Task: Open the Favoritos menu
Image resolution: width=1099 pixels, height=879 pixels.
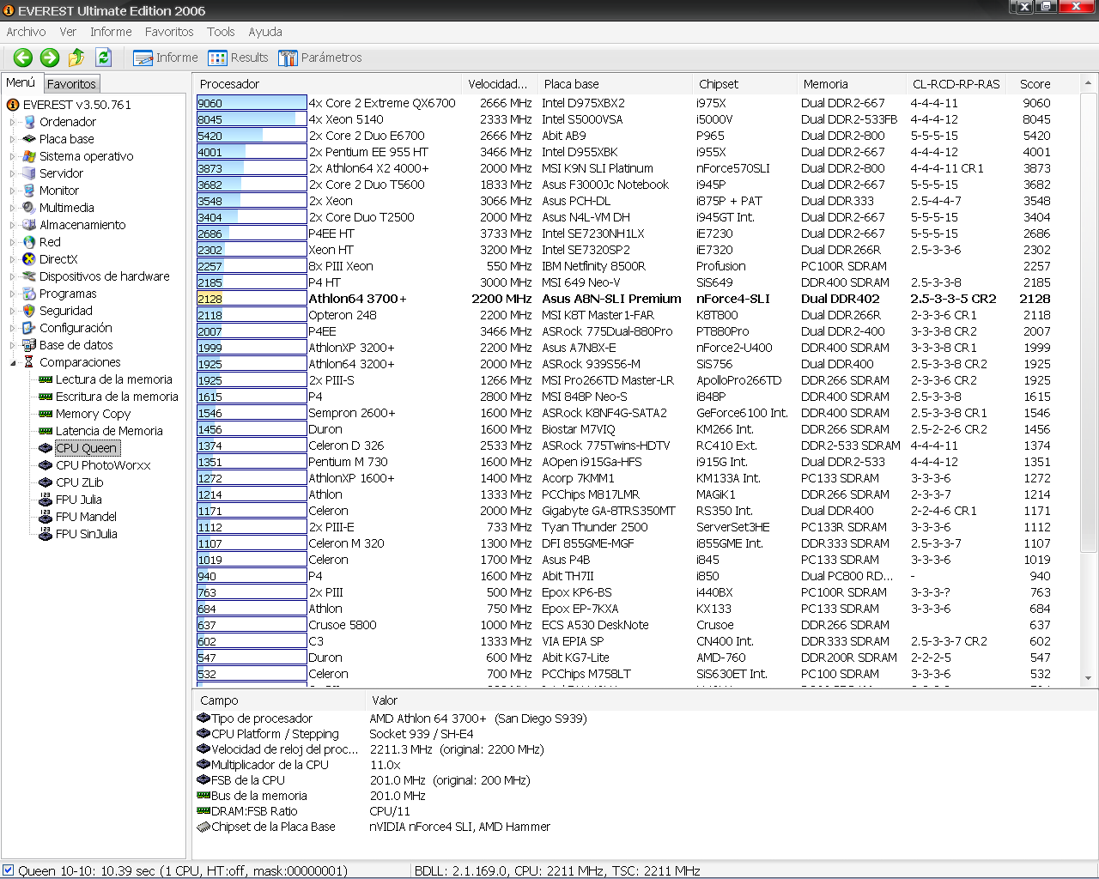Action: point(169,32)
